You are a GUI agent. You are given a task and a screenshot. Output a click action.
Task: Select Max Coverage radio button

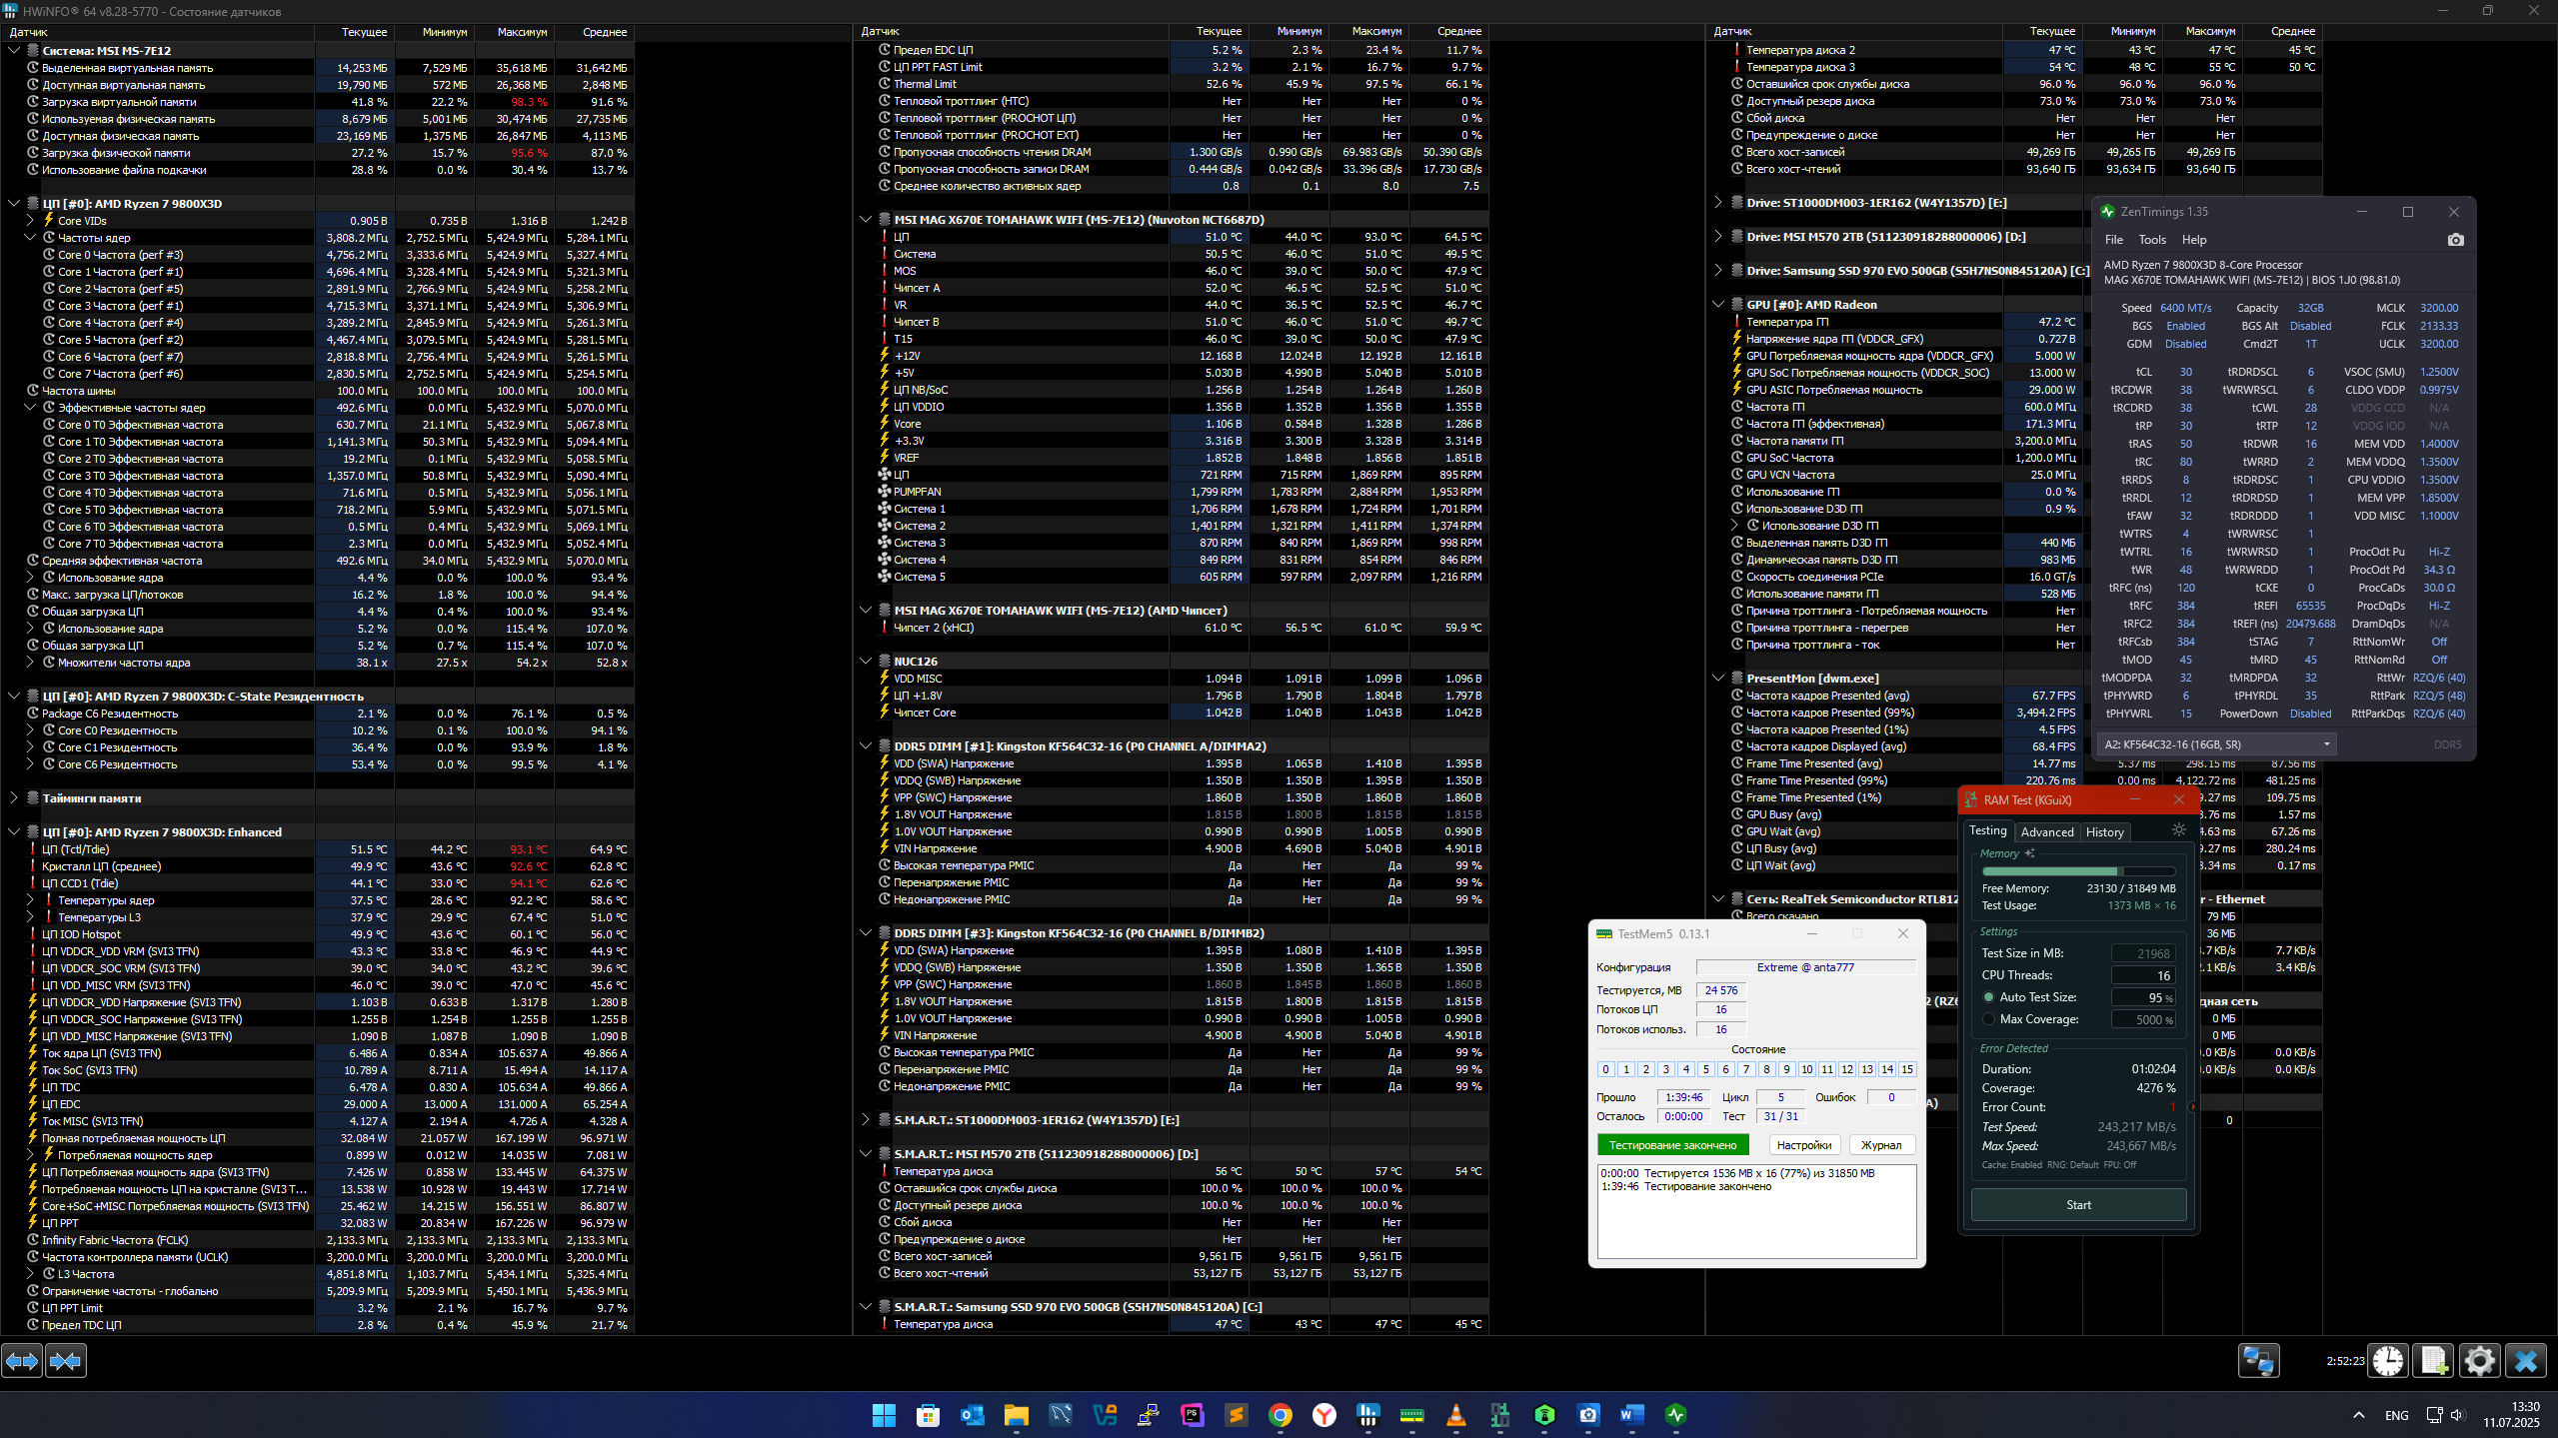[1988, 1019]
